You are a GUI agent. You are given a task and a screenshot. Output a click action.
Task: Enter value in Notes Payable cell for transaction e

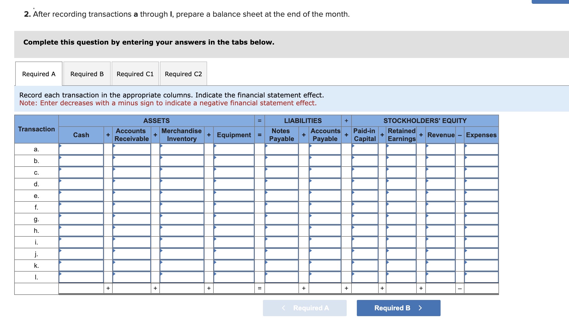(282, 196)
